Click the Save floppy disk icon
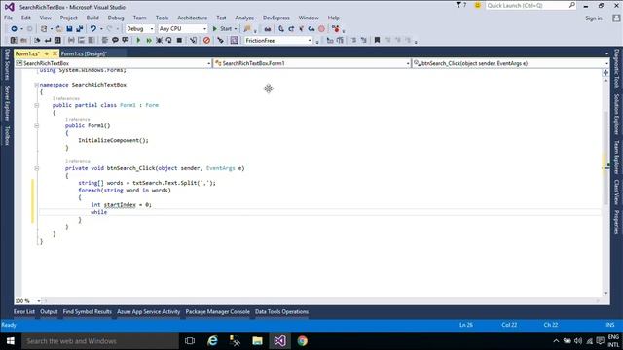 [69, 29]
